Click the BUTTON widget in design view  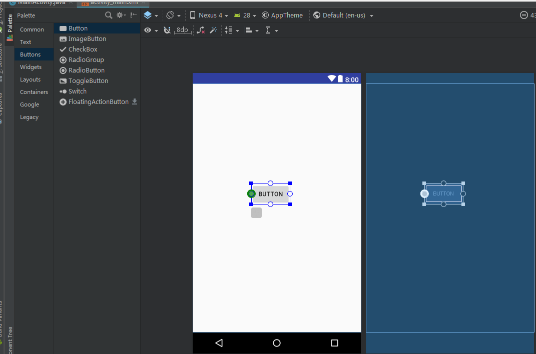pos(270,194)
